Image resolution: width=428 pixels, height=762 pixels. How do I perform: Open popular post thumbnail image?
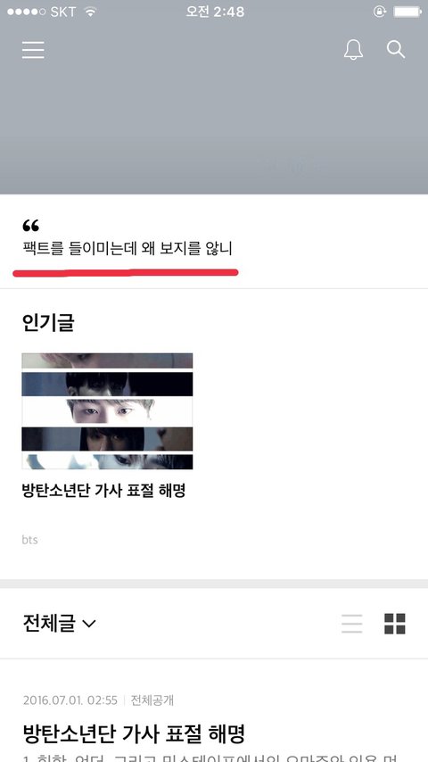(x=107, y=411)
